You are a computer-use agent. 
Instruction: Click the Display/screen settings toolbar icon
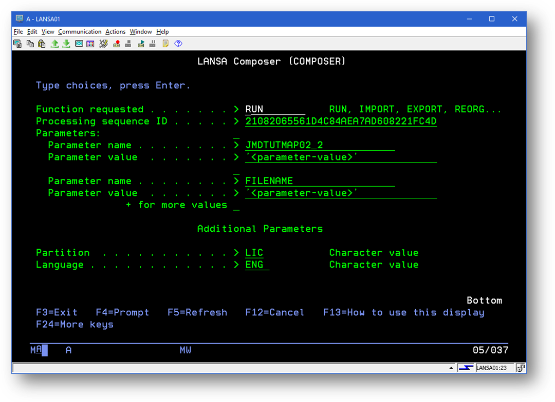pos(79,44)
